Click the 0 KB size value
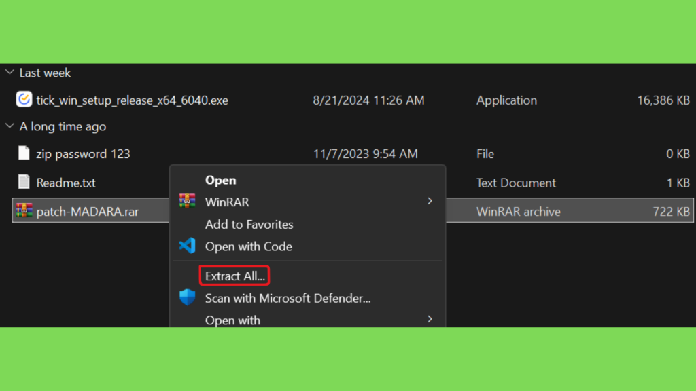The width and height of the screenshot is (696, 391). tap(678, 154)
